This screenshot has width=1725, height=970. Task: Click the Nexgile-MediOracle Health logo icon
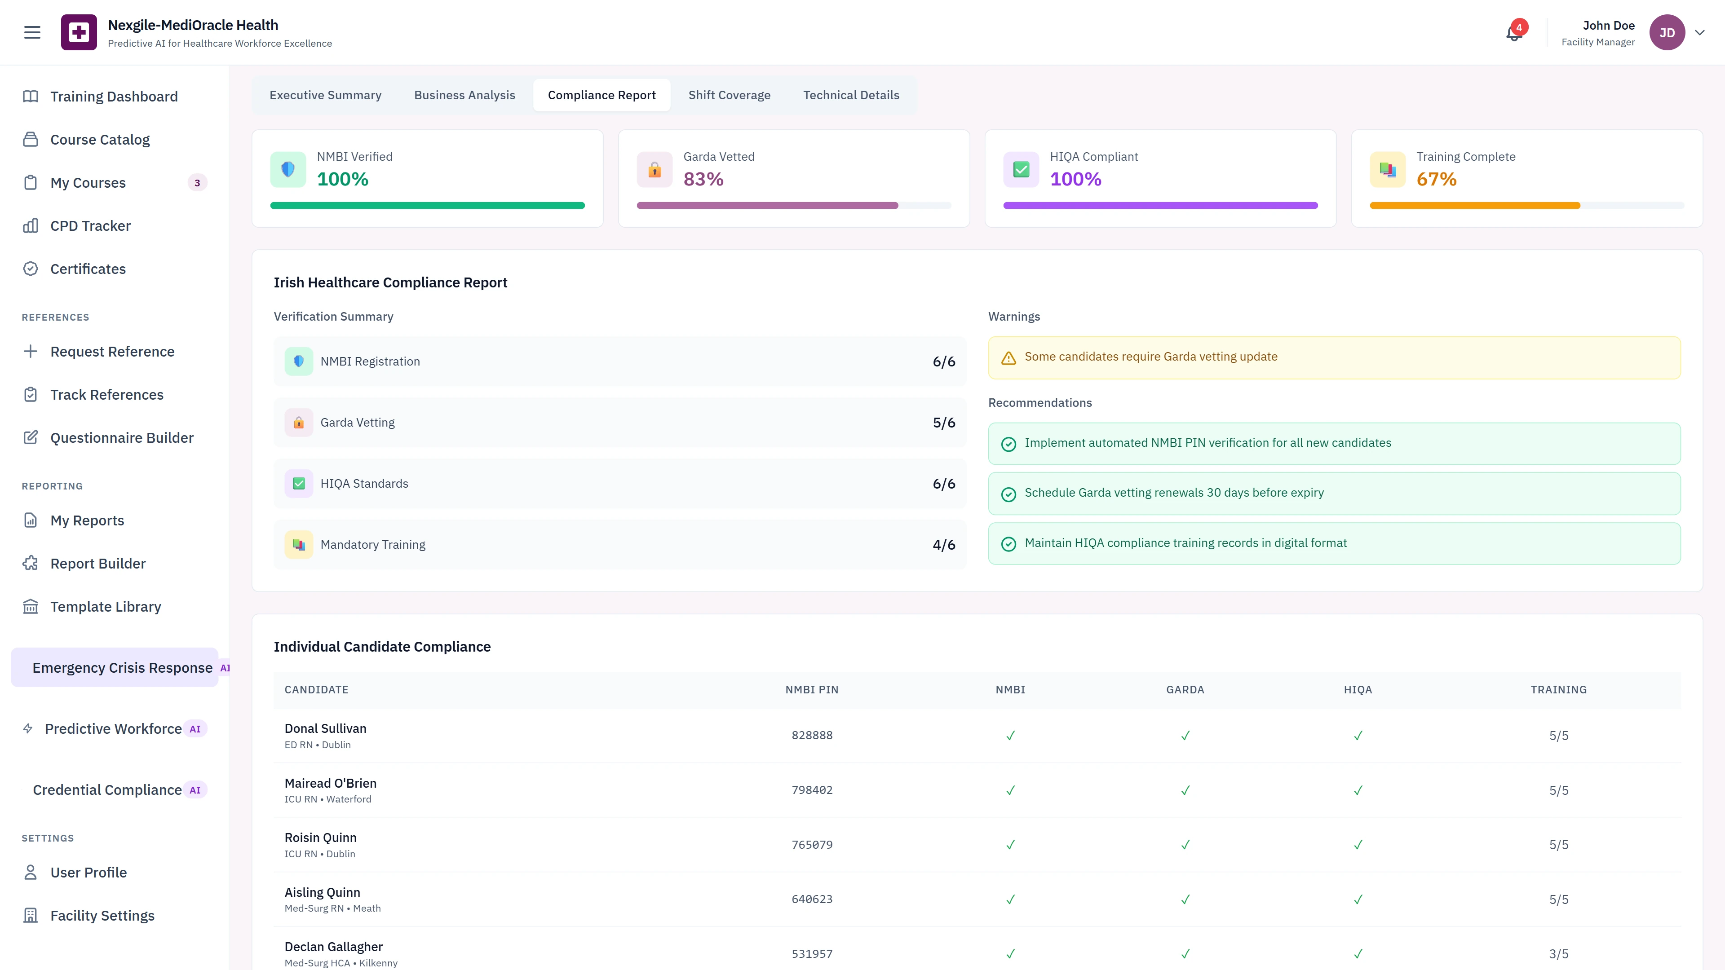(x=79, y=32)
